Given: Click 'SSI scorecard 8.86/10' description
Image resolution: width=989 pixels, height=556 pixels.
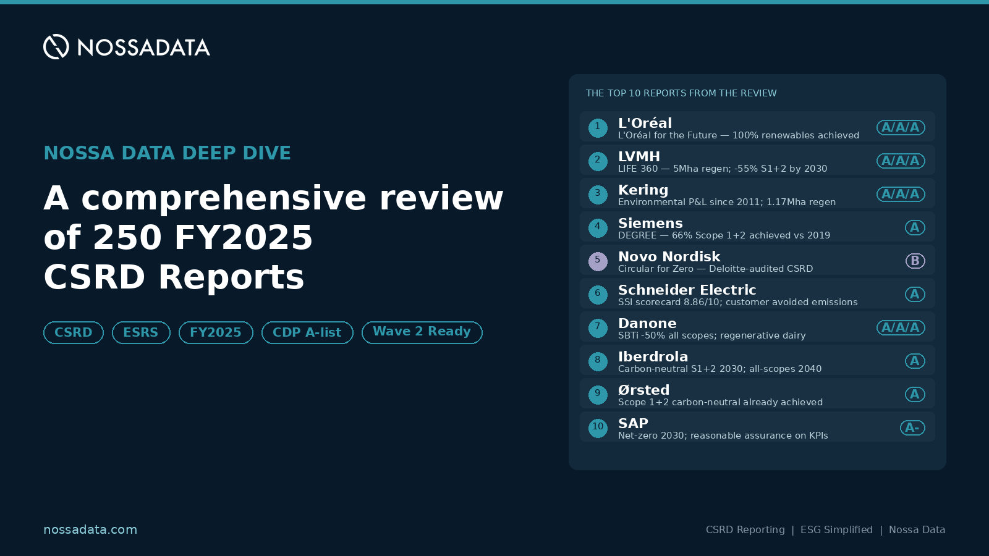Looking at the screenshot, I should tap(738, 302).
